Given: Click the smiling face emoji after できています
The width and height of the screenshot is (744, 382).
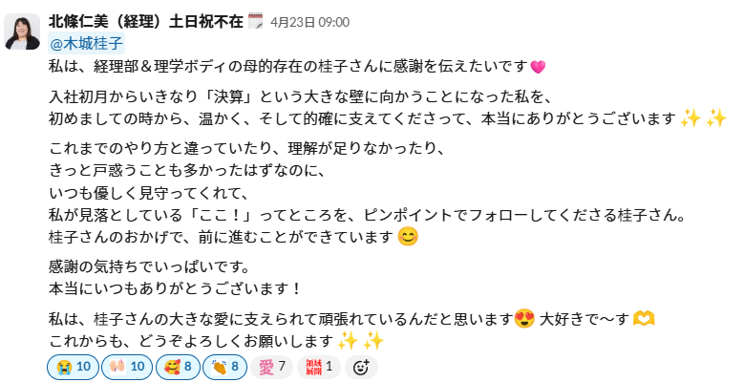Looking at the screenshot, I should [x=408, y=236].
